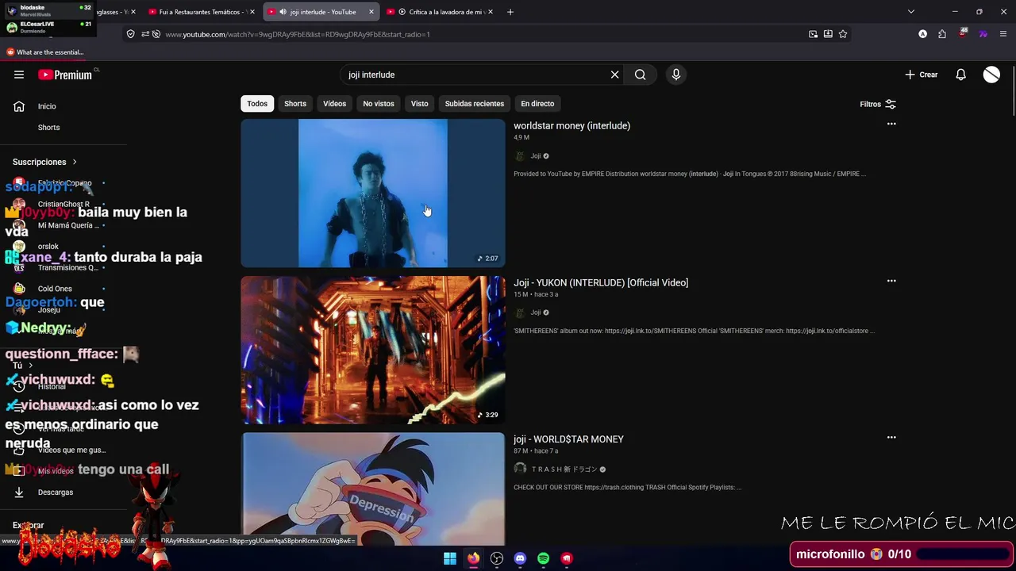Play the YUKON (INTERLUDE) video thumbnail
This screenshot has width=1016, height=571.
point(373,350)
